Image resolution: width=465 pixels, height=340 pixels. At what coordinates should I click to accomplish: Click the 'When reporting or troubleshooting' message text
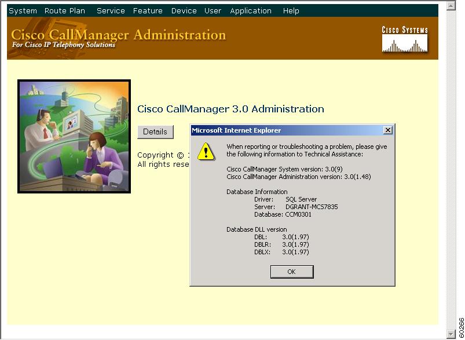click(307, 151)
